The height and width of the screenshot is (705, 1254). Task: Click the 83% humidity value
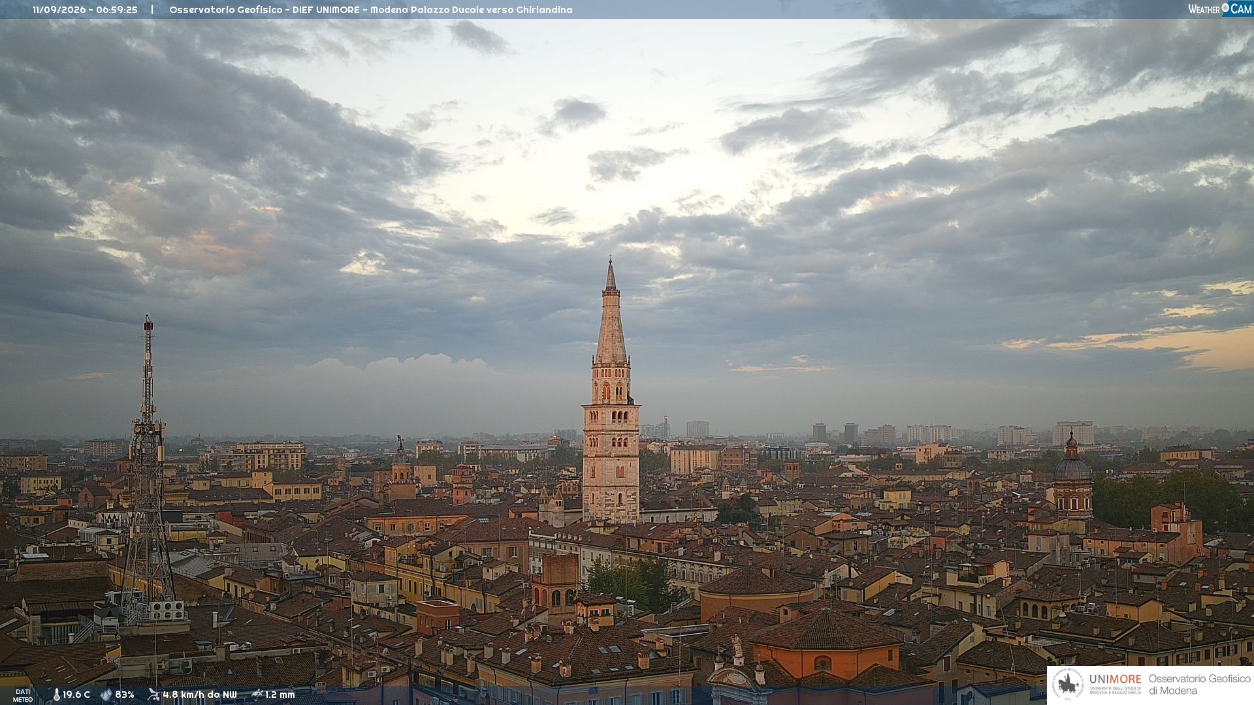point(125,695)
